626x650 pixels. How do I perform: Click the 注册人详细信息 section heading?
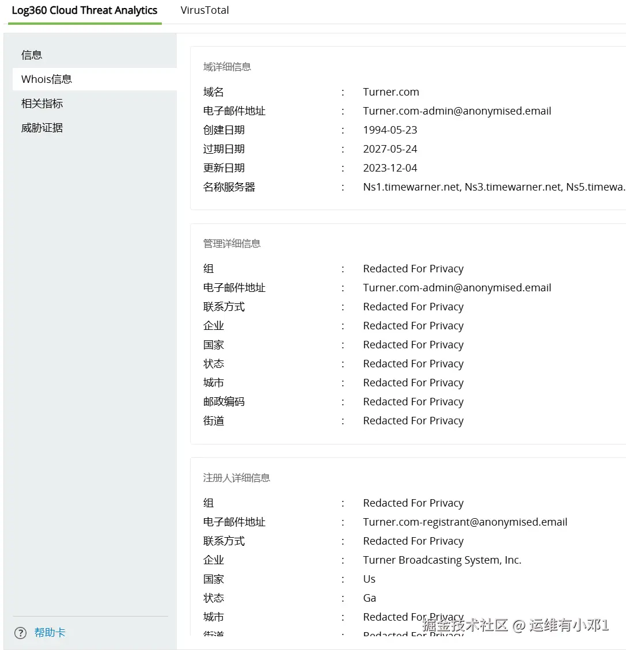click(x=236, y=477)
